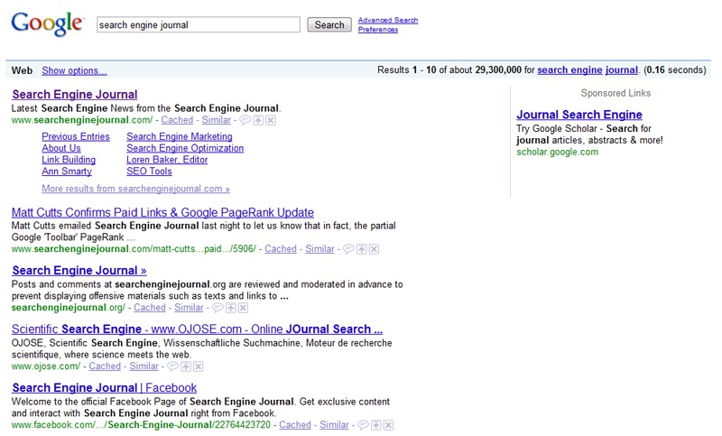Open sponsored Journal Search Engine ad
The image size is (722, 436).
[579, 115]
